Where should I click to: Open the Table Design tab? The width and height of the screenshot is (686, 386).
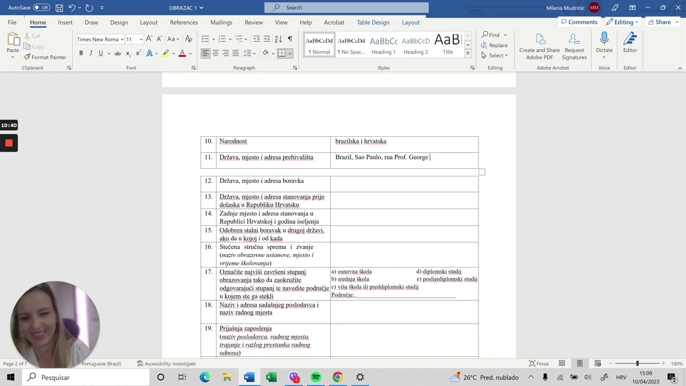[373, 23]
